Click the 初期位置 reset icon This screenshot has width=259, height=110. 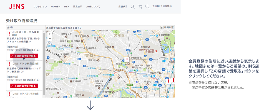point(162,28)
